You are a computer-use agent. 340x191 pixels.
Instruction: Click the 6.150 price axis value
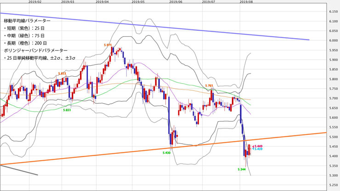(333, 11)
